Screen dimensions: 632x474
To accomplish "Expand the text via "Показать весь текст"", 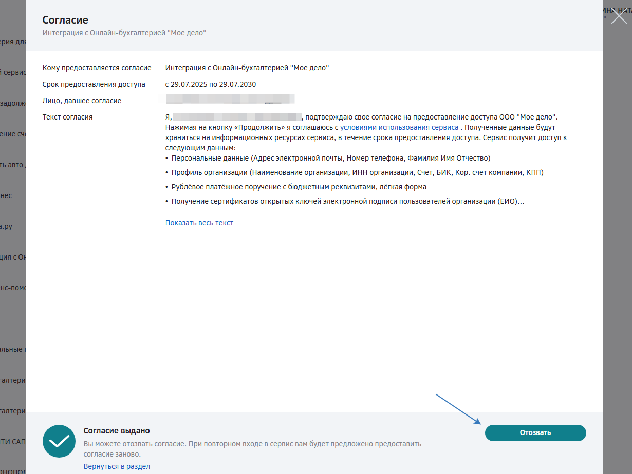I will pyautogui.click(x=199, y=223).
